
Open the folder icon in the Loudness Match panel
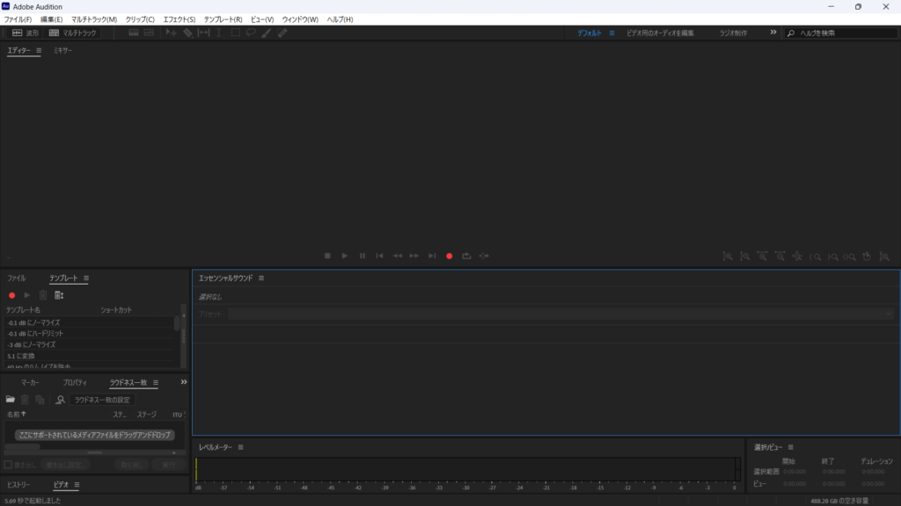tap(11, 400)
